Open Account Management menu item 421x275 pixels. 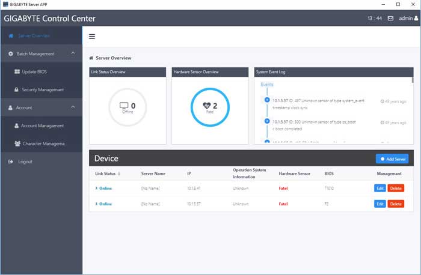(x=41, y=125)
